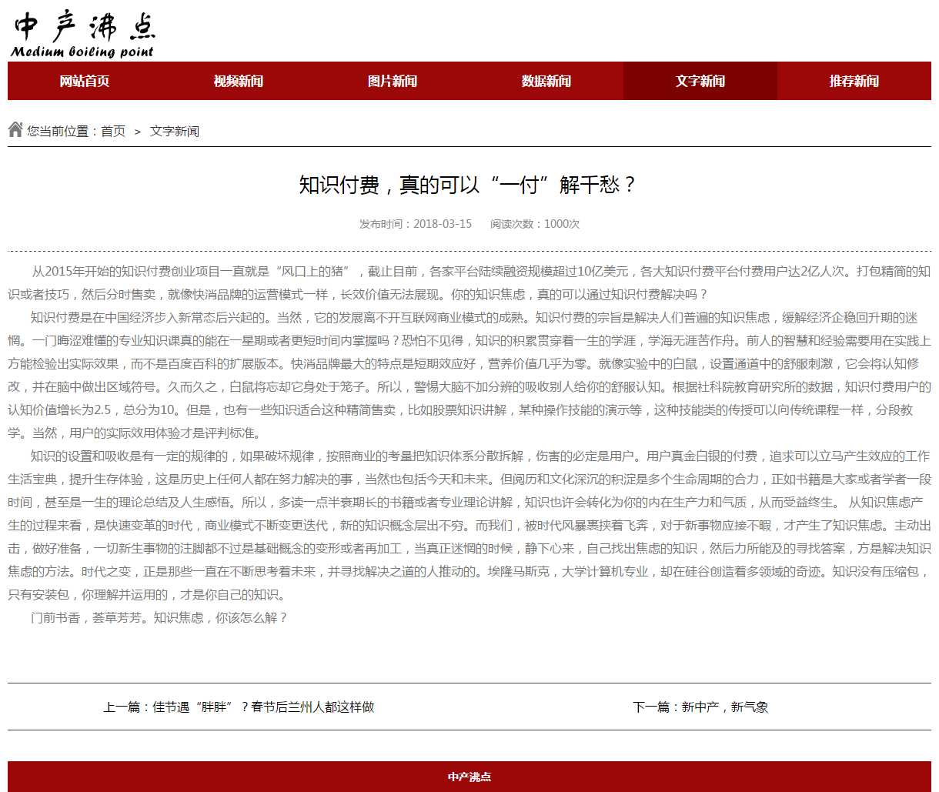Click the 'Medium boiling point' logo subtitle
Viewport: 939px width, 792px height.
point(82,52)
